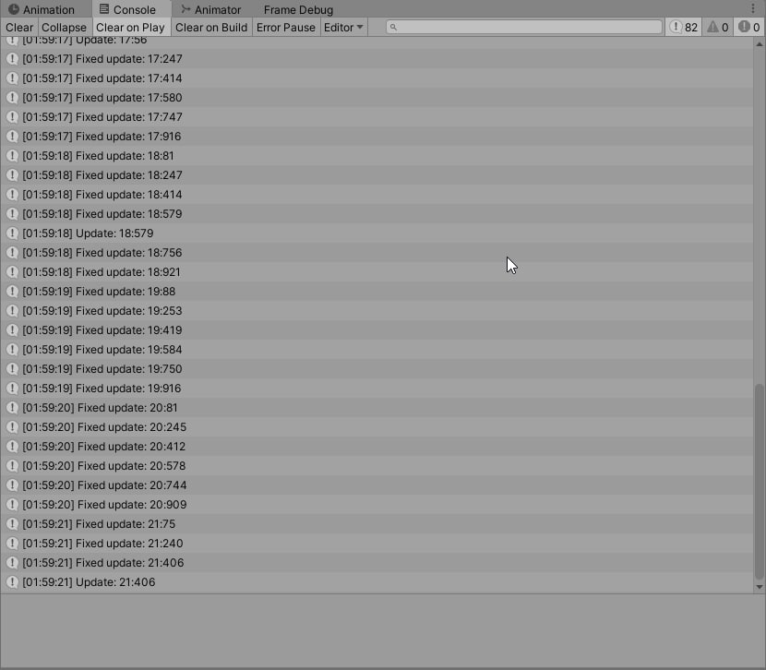This screenshot has height=670, width=766.
Task: Click the search magnifier icon
Action: [393, 28]
